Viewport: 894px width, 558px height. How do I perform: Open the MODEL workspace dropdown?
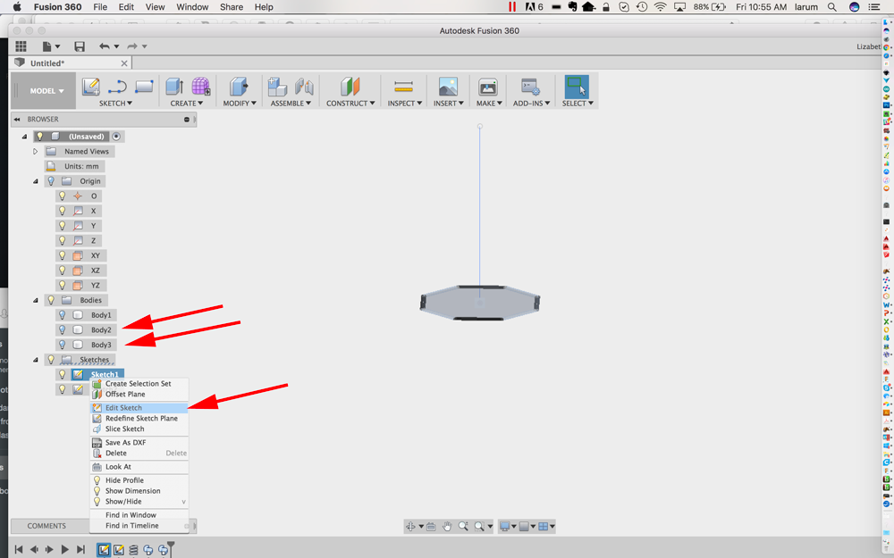coord(46,91)
